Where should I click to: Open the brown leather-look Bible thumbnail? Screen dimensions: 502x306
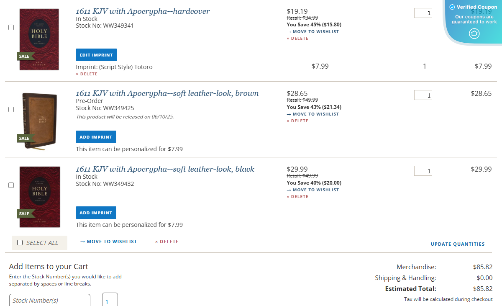[39, 120]
